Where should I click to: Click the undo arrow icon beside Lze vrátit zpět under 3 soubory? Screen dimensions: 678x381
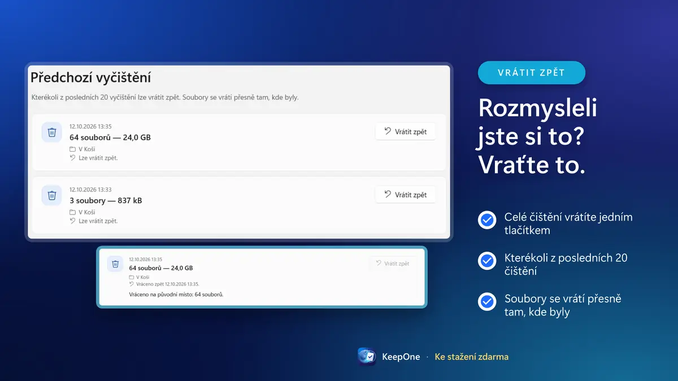coord(72,221)
